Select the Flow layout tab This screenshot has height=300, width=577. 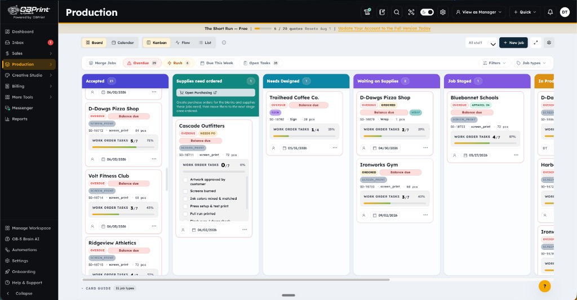183,43
